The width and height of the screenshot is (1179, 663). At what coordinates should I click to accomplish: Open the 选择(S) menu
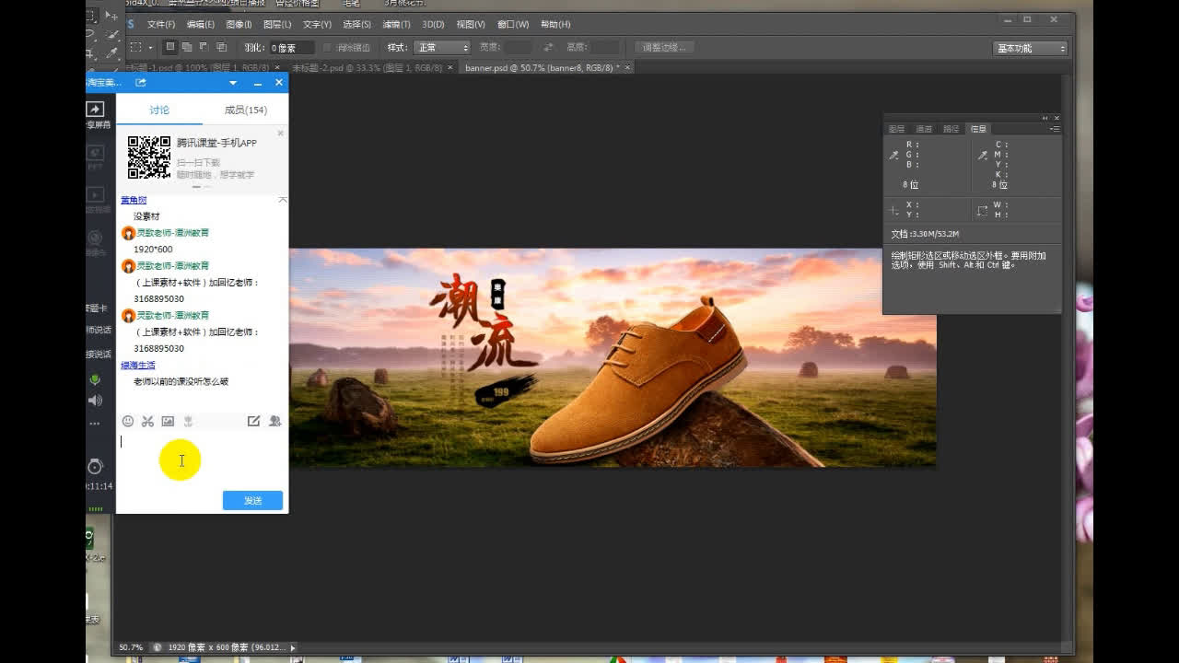356,24
